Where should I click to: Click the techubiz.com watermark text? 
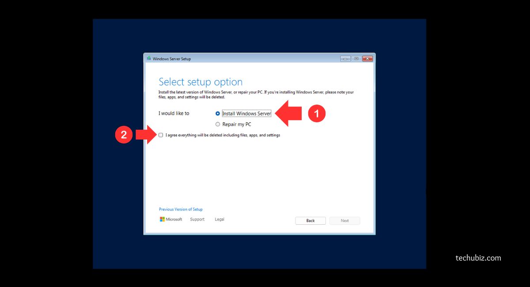click(478, 258)
